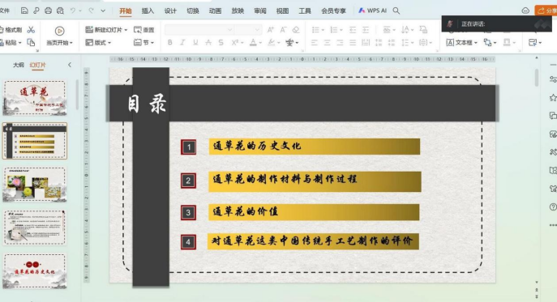557x302 pixels.
Task: Click the clear formatting eraser icon
Action: coord(296,30)
